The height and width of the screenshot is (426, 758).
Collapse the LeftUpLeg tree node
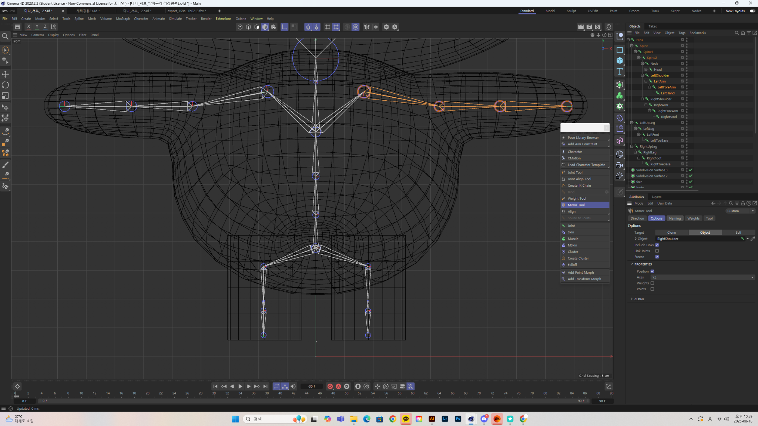(632, 123)
